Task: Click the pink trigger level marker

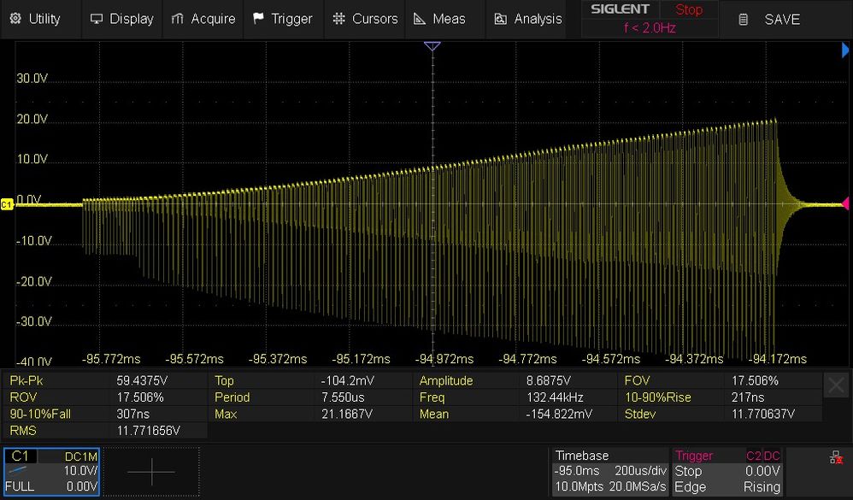Action: tap(845, 203)
